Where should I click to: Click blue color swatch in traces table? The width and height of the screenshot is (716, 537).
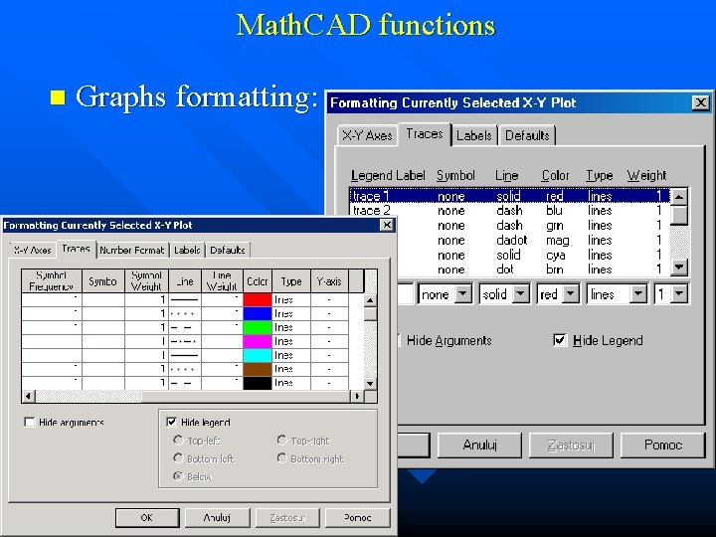click(x=258, y=313)
